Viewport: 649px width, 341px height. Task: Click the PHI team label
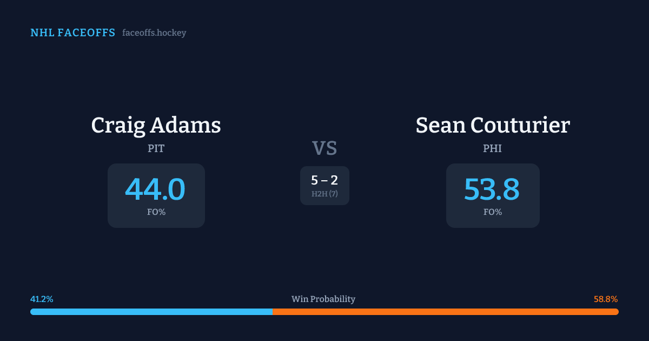(492, 148)
